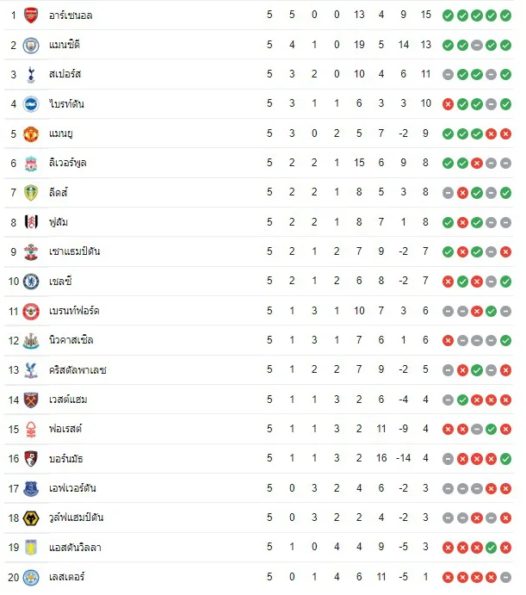Open the team name link อาร์เซนอล
Viewport: 526px width, 595px height.
(71, 15)
